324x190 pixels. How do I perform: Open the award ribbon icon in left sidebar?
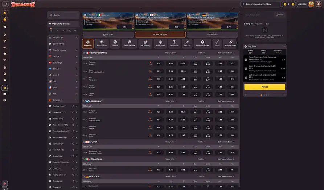click(5, 35)
